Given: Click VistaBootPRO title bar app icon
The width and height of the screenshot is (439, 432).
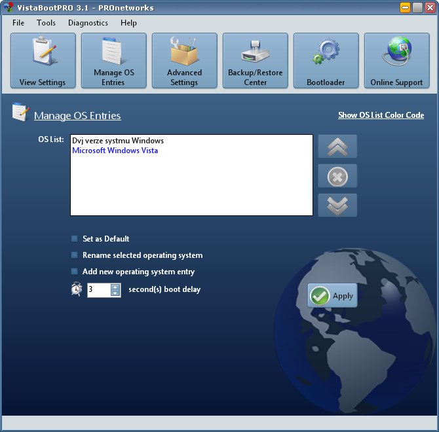Looking at the screenshot, I should click(9, 7).
